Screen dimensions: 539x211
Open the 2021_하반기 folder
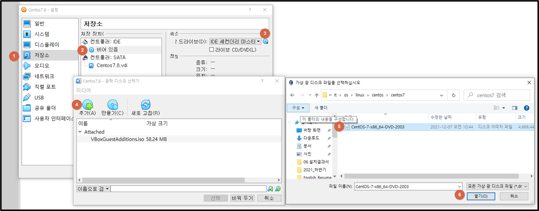coord(312,170)
